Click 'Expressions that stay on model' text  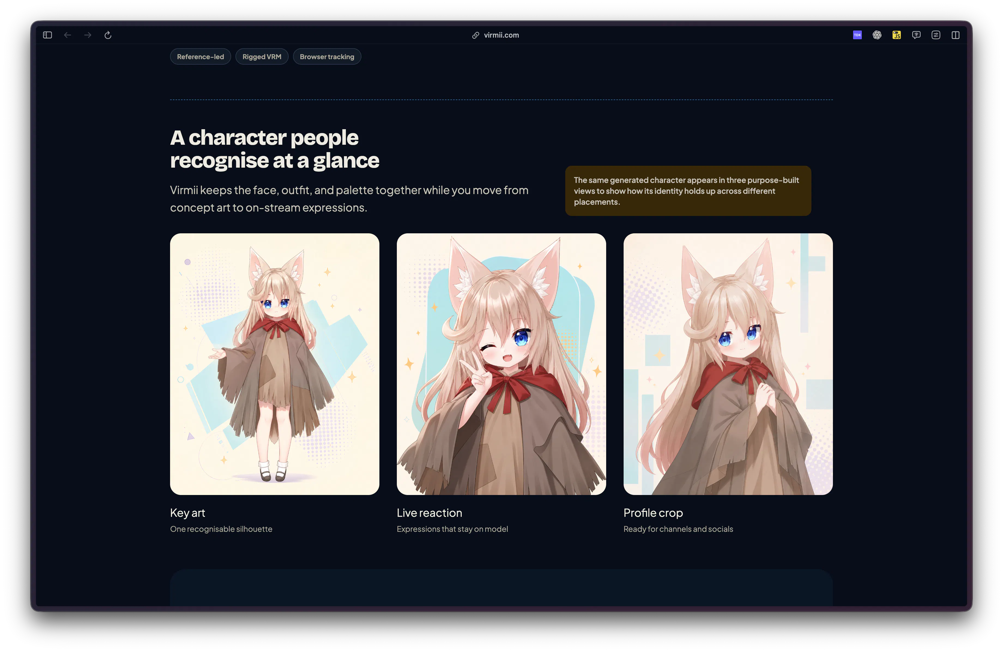tap(452, 529)
